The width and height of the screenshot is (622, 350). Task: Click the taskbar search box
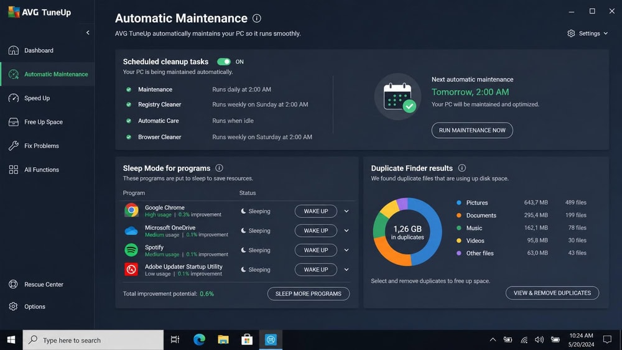pos(93,340)
